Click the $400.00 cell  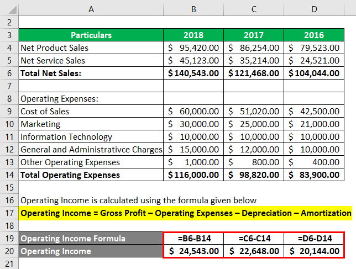[314, 162]
